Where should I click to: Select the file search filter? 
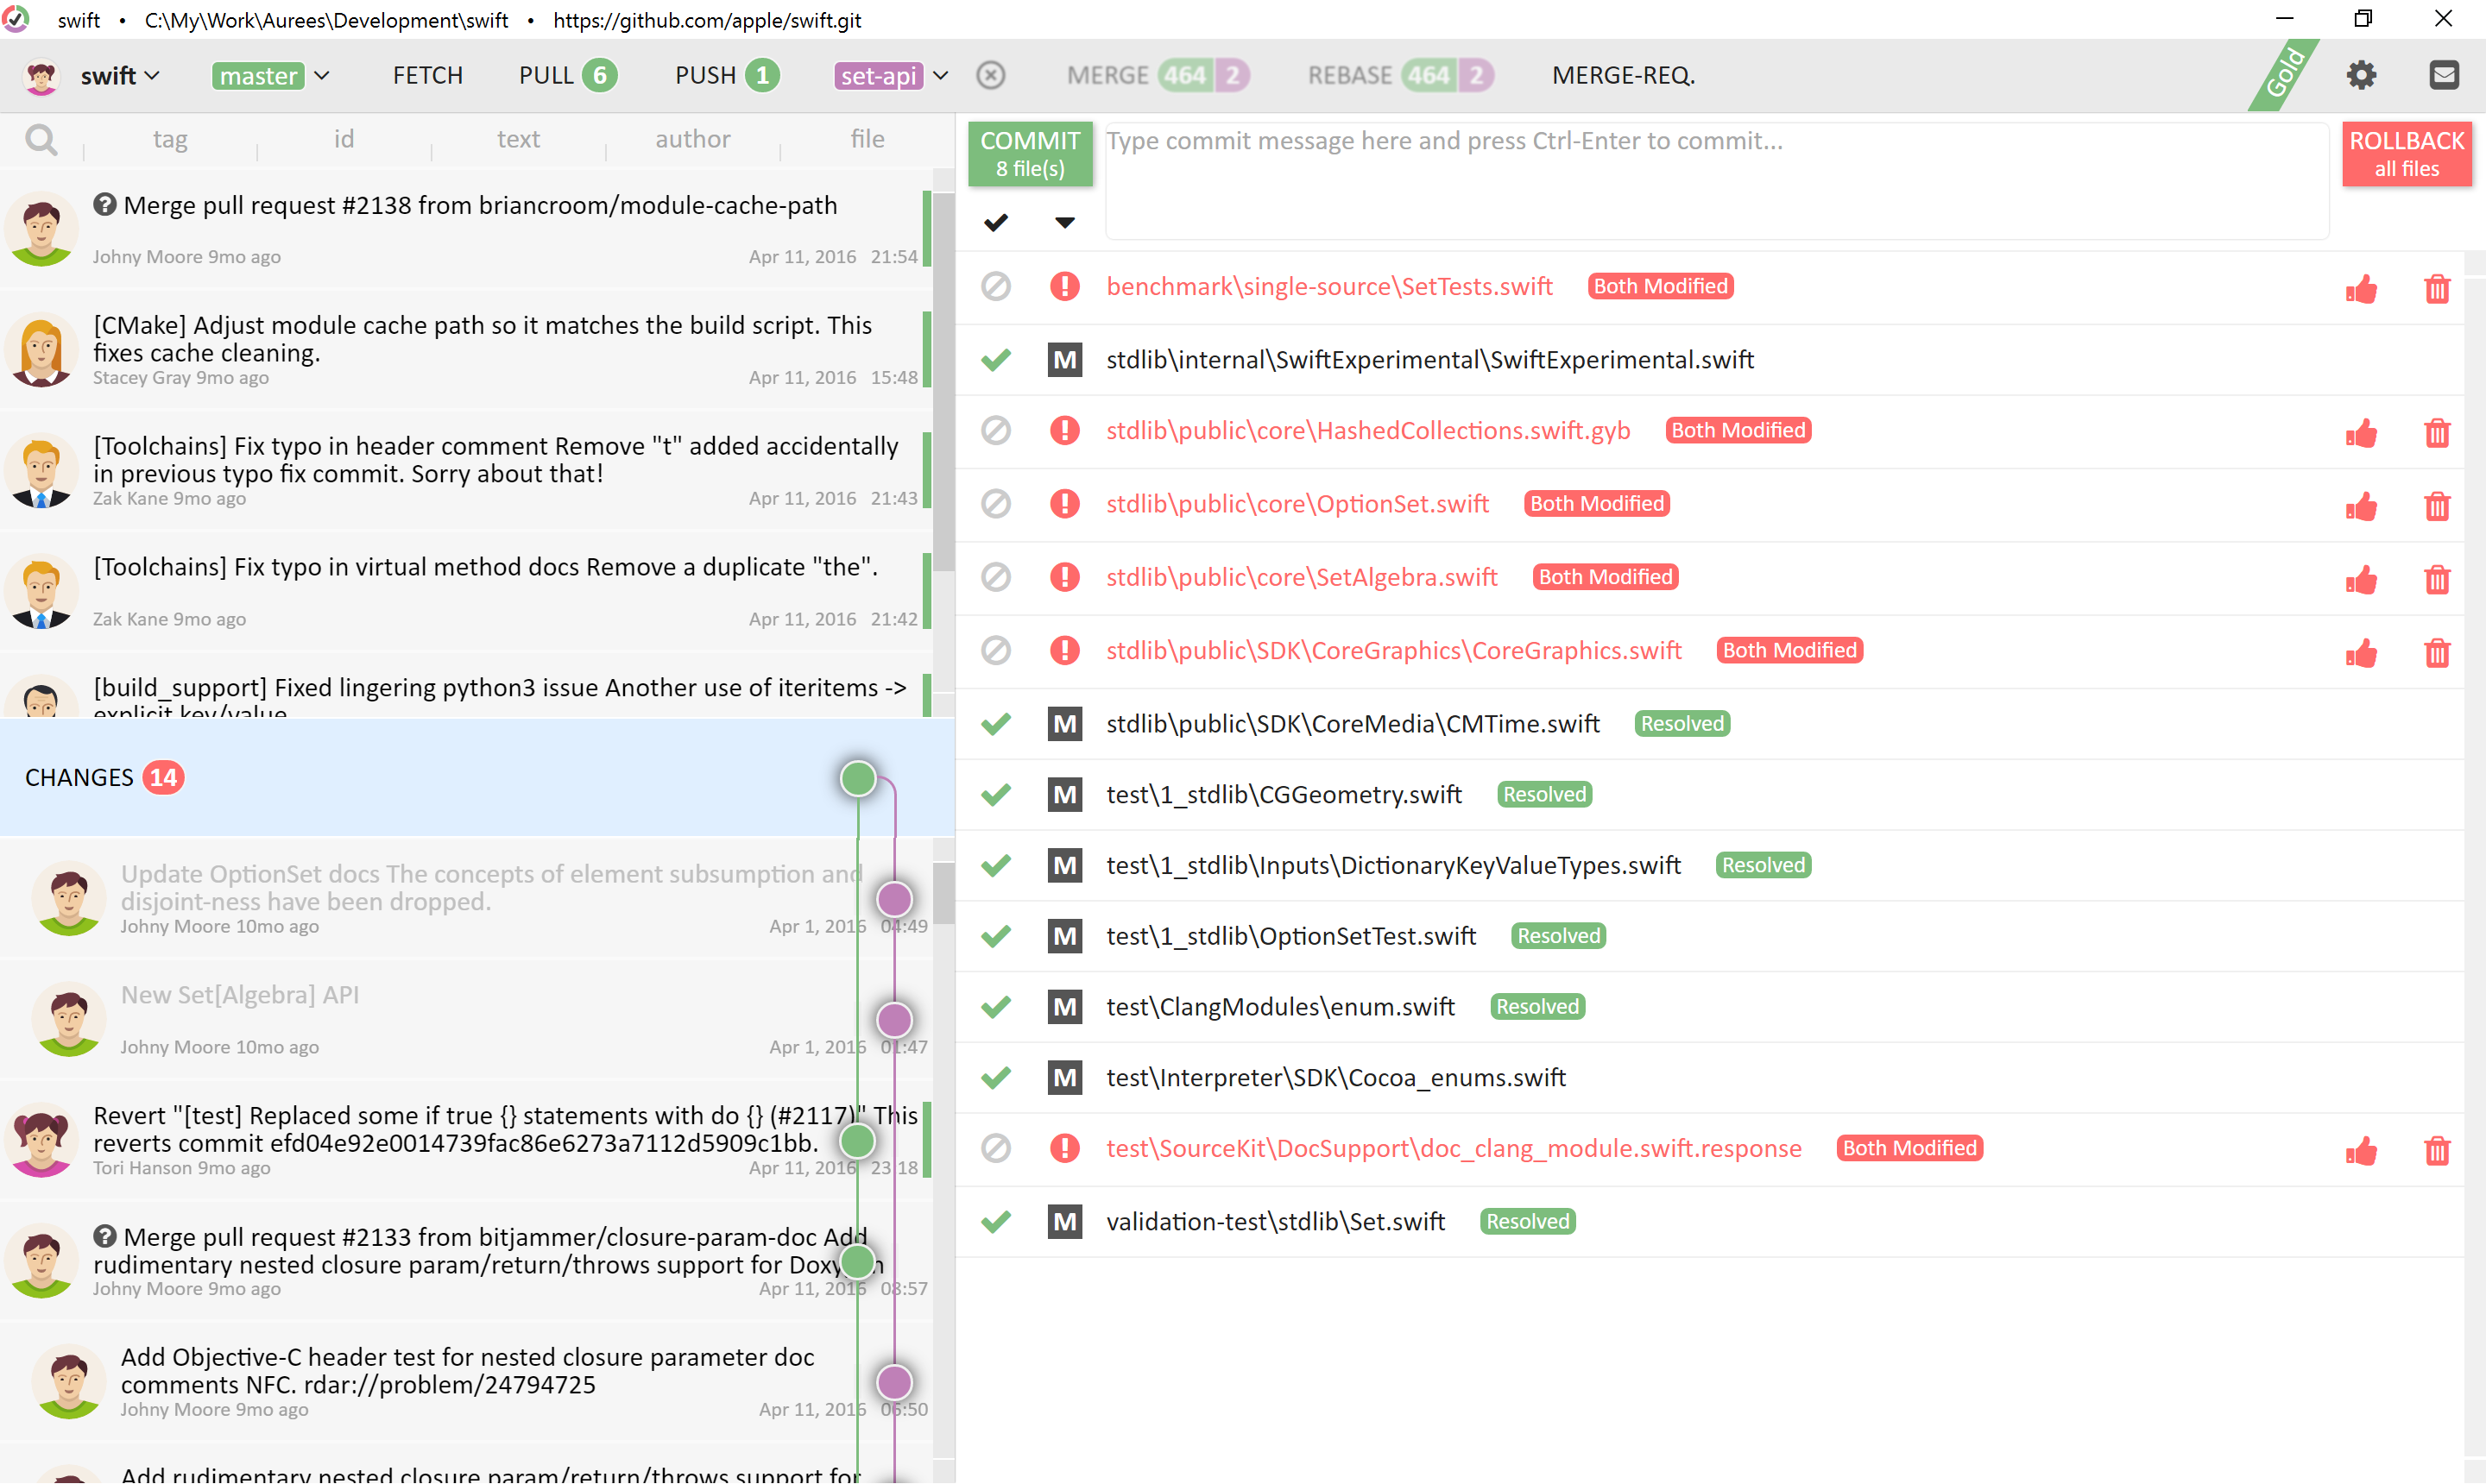[867, 139]
